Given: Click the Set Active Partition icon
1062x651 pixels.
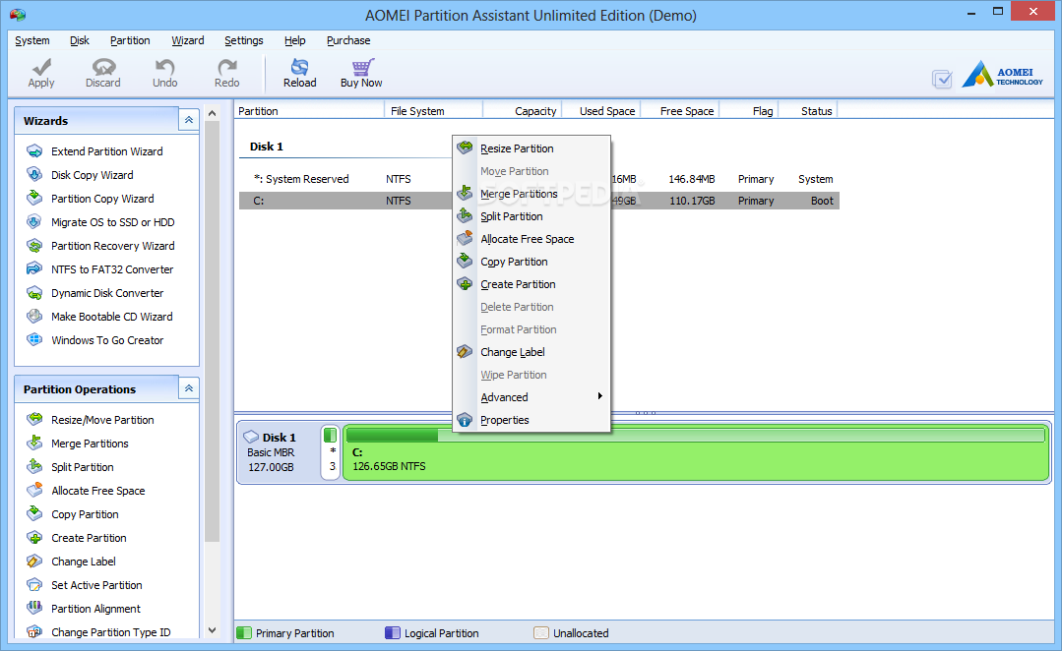Looking at the screenshot, I should pos(34,585).
